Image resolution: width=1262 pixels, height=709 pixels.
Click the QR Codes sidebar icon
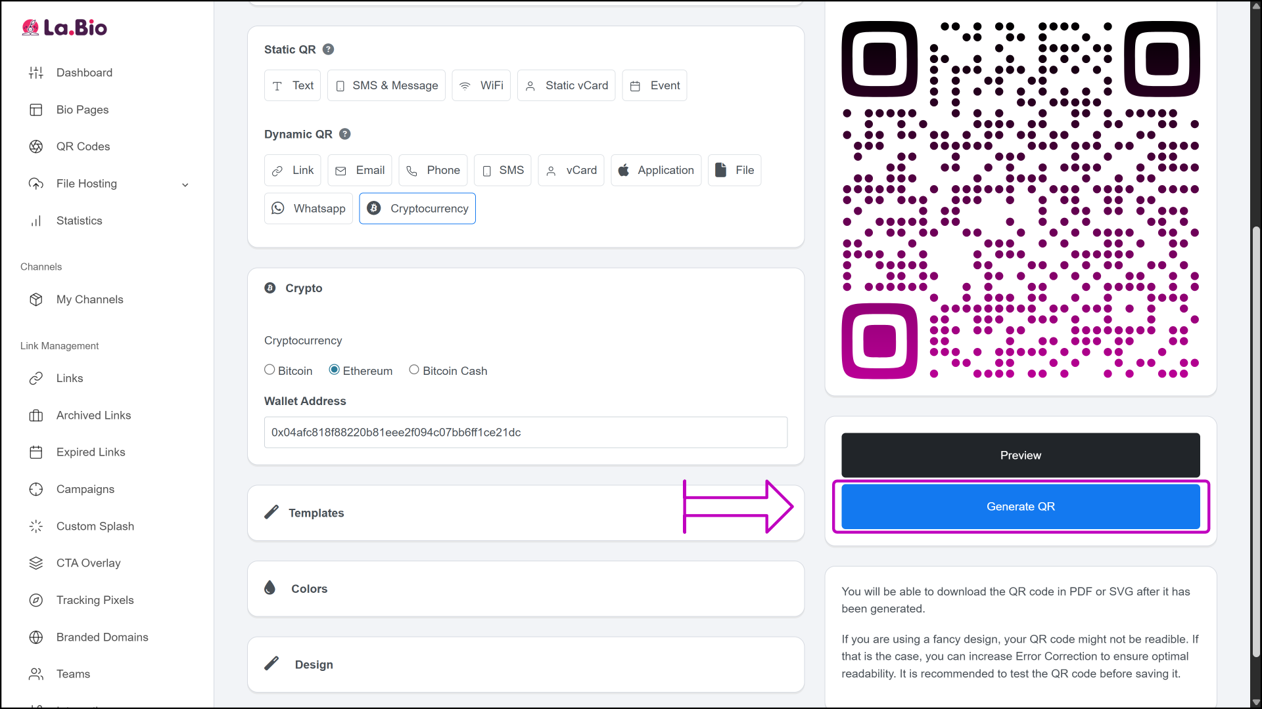tap(36, 146)
